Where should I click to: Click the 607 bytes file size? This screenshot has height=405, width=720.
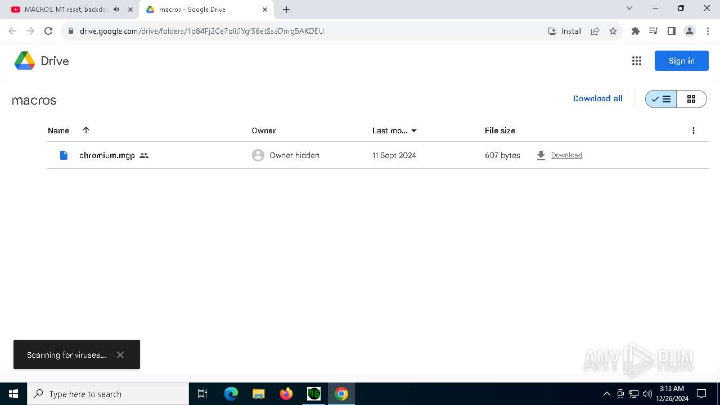click(x=502, y=155)
